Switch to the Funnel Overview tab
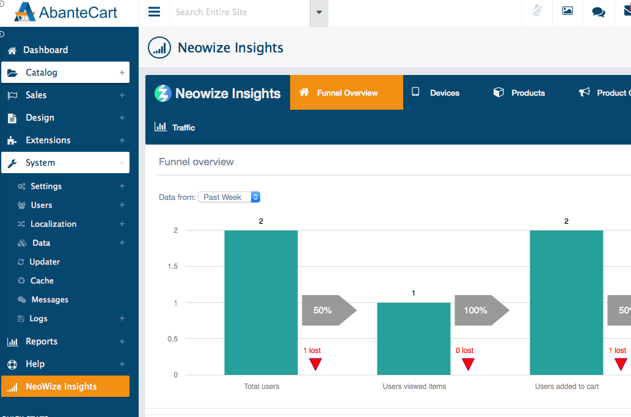 point(346,93)
